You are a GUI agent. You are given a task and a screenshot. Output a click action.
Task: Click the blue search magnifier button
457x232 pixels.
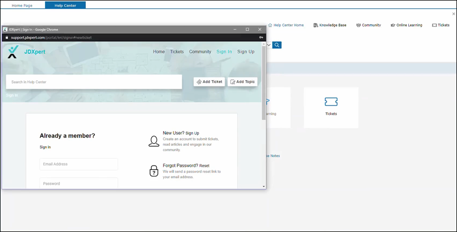277,45
